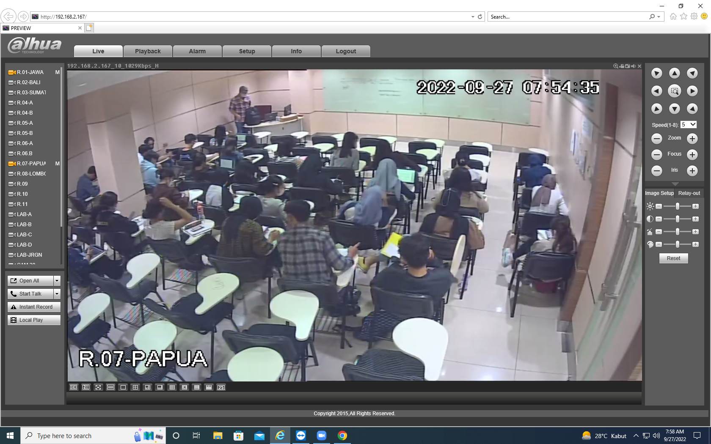Toggle audio with the speaker icon above video
711x444 pixels.
point(634,66)
